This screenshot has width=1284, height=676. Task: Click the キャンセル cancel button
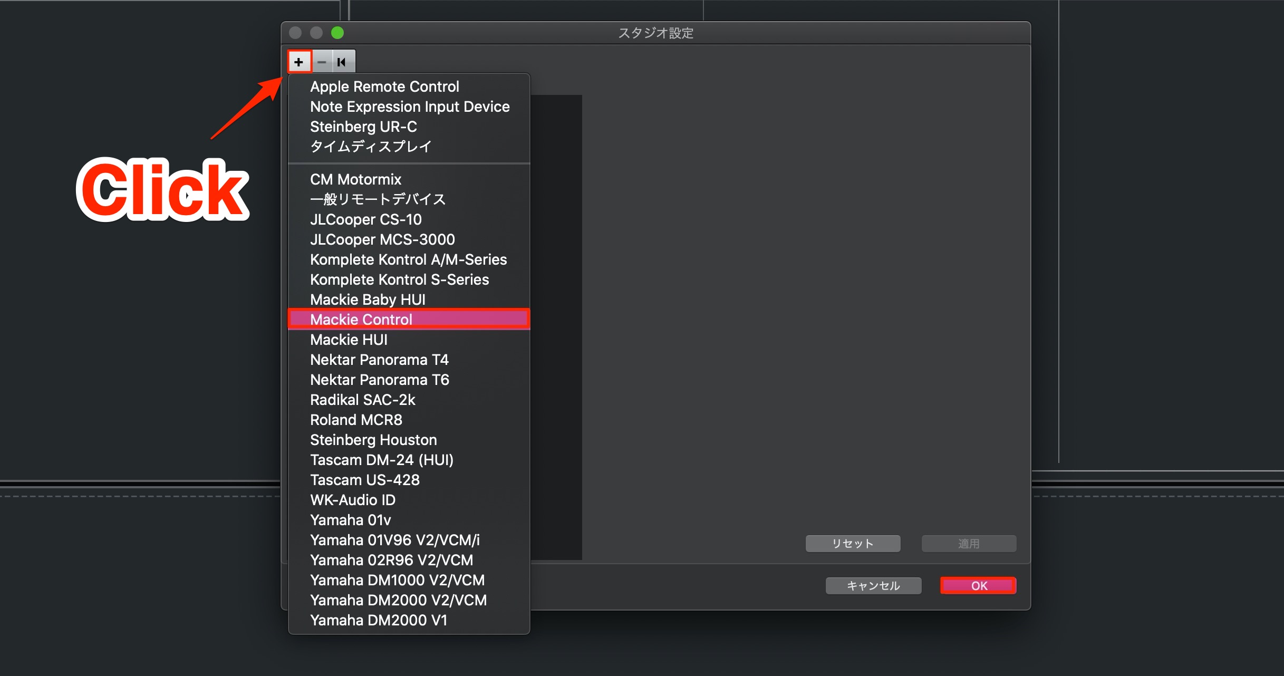(x=873, y=586)
